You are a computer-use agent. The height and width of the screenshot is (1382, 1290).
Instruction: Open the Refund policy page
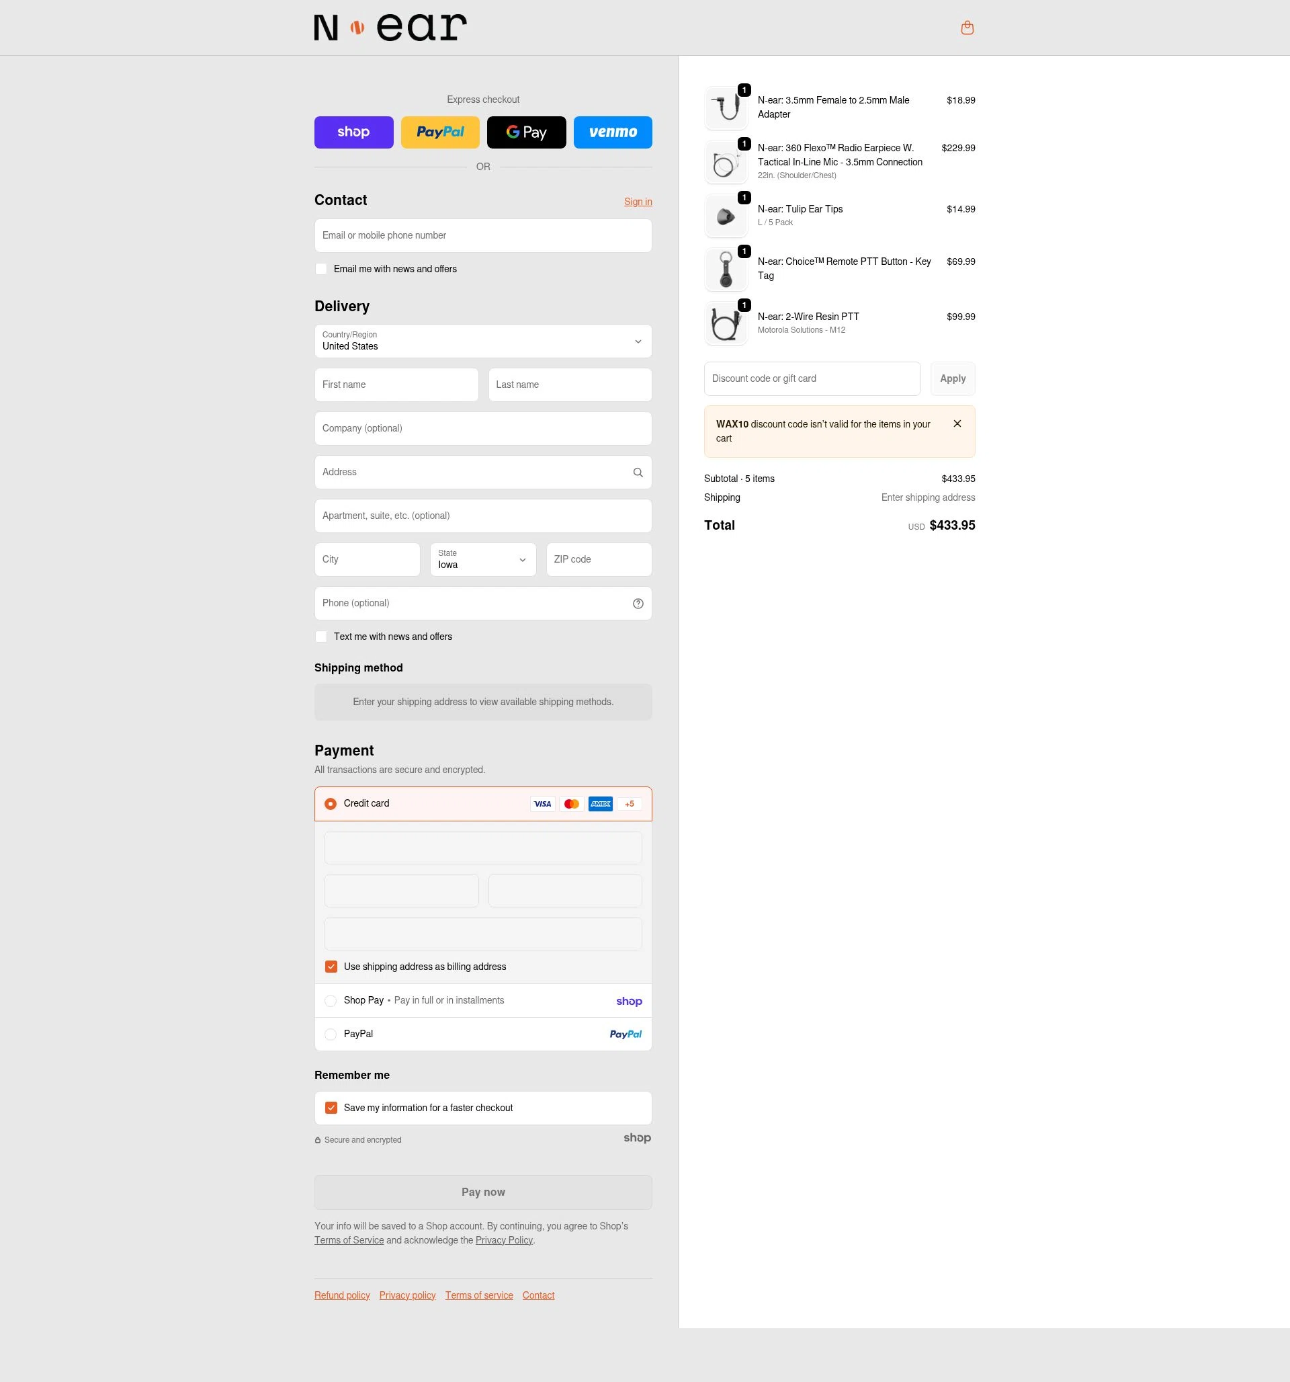click(342, 1295)
